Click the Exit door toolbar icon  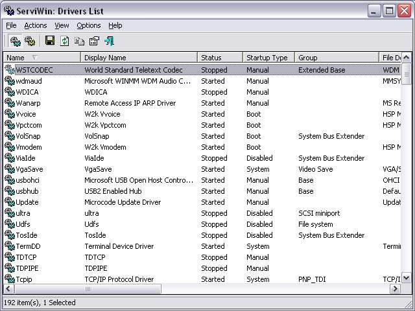(109, 41)
